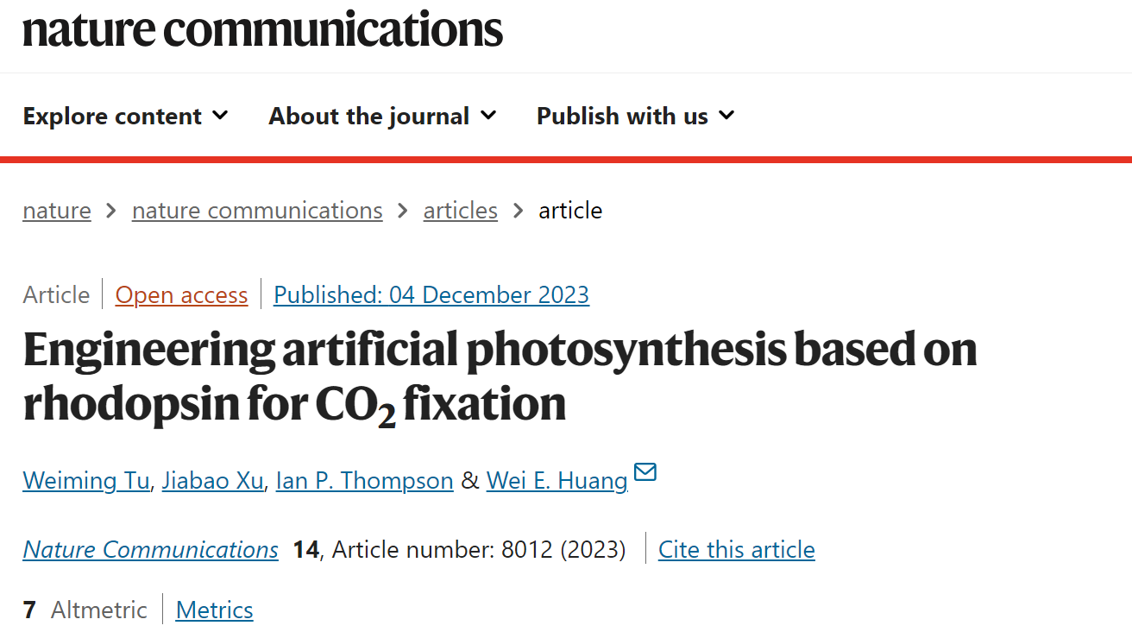Open the nature communications breadcrumb link

tap(257, 211)
